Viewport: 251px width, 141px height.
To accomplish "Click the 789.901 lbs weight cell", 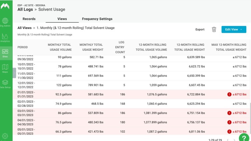I will (x=95, y=85).
